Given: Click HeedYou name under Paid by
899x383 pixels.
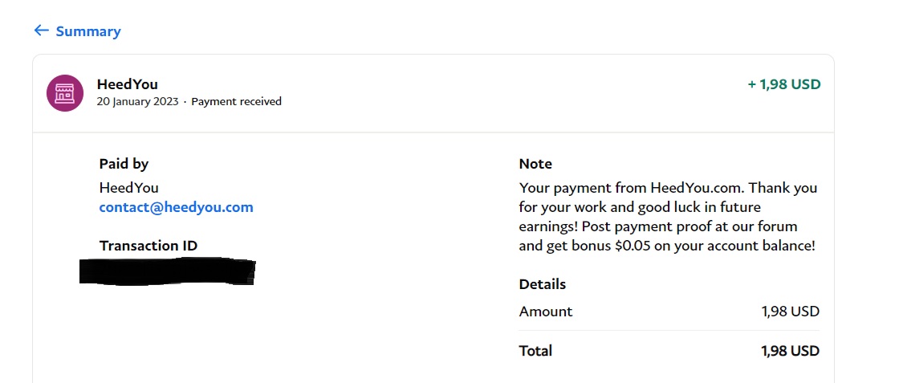Looking at the screenshot, I should (x=129, y=188).
